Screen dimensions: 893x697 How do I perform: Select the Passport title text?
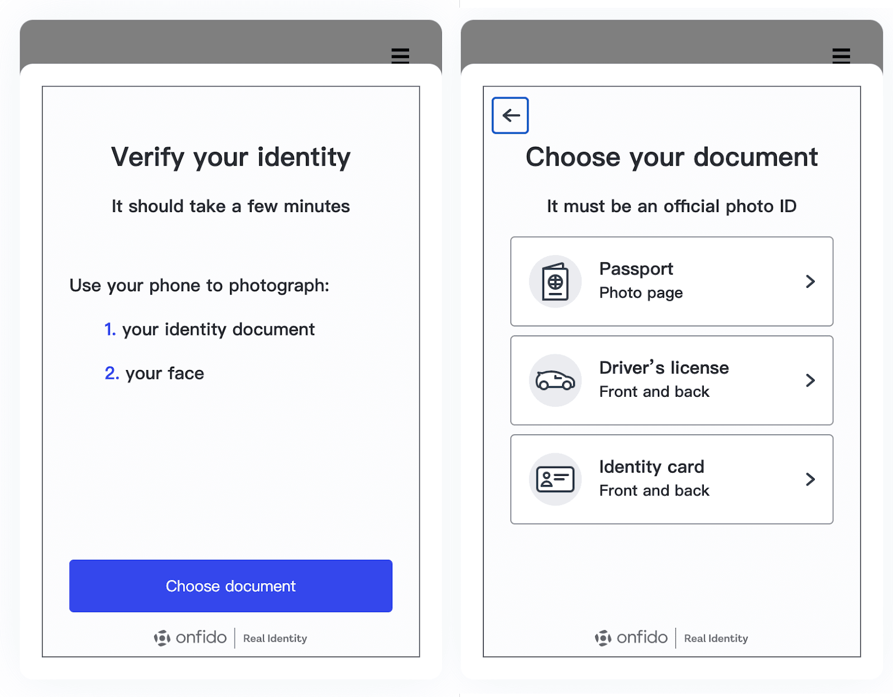[636, 269]
